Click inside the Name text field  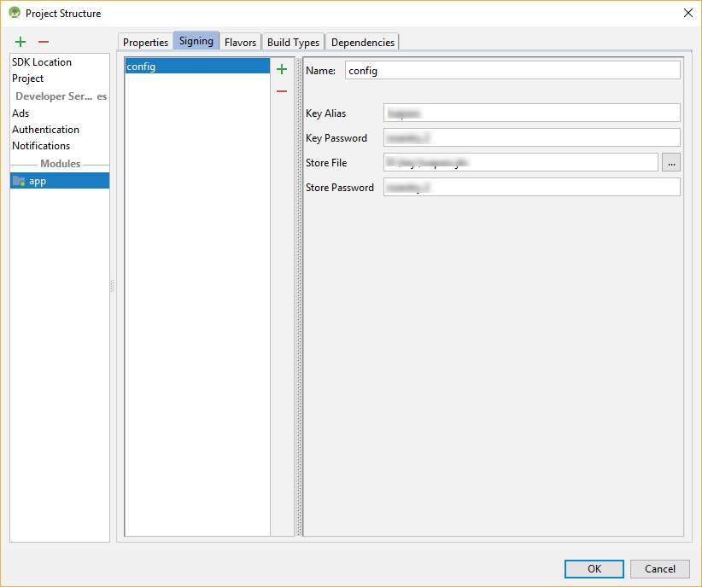(x=512, y=71)
